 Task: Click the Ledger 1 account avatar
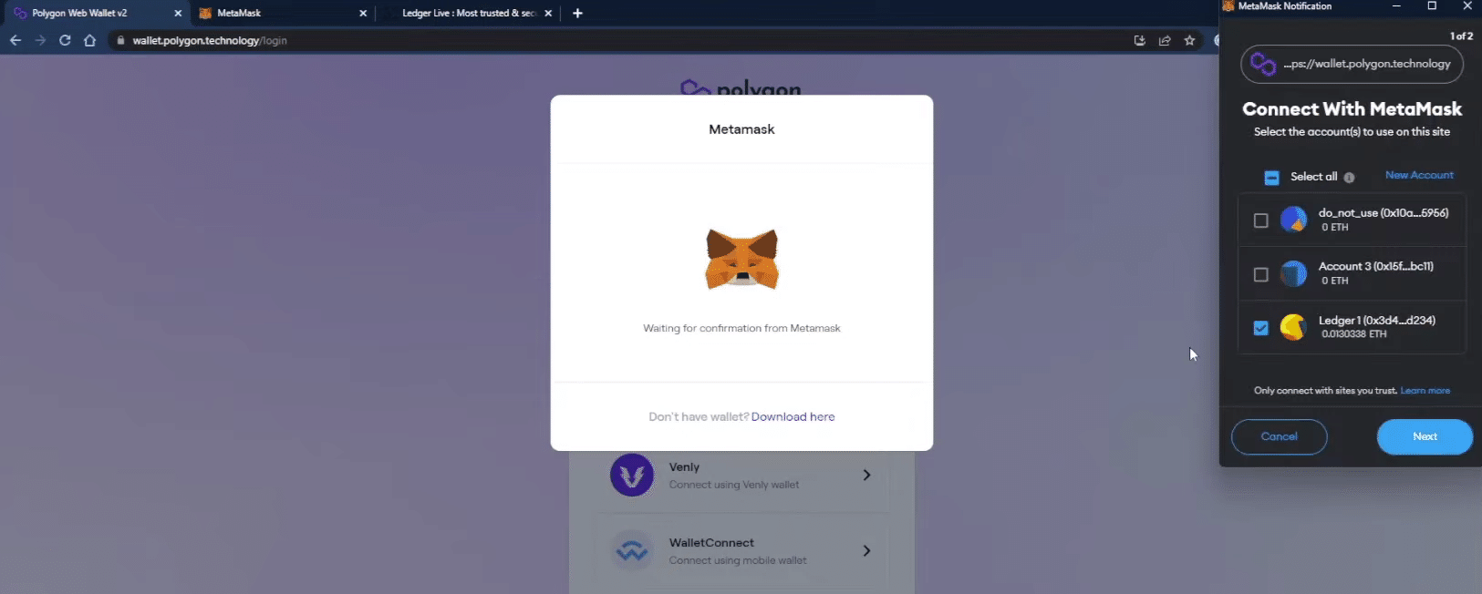[1293, 327]
